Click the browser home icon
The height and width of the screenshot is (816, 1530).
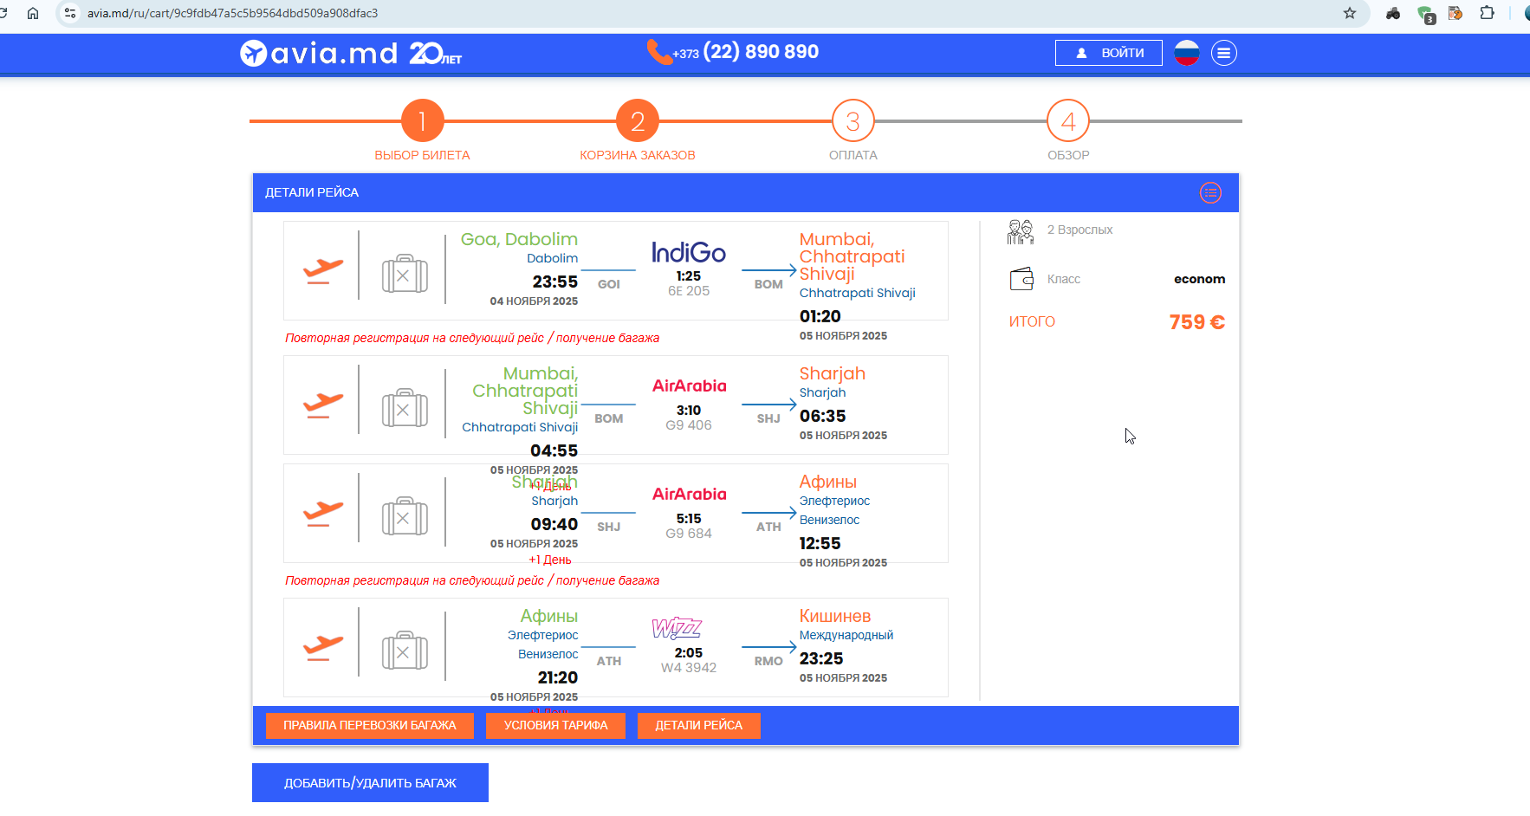pos(33,13)
